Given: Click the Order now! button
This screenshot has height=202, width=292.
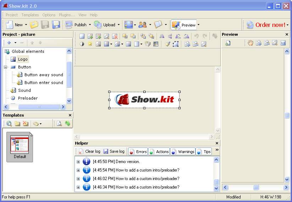Looking at the screenshot, I should click(x=266, y=25).
